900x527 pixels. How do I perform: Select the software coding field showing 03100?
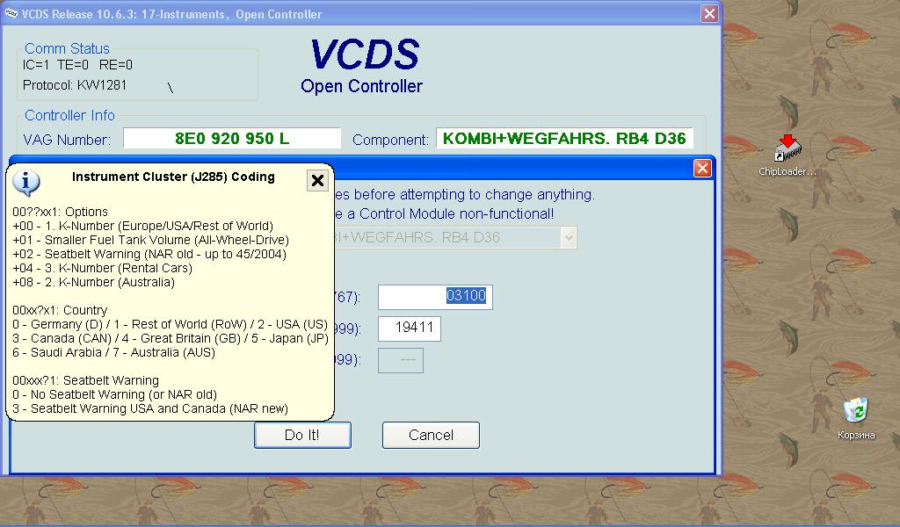point(435,297)
